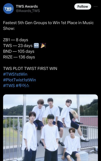The height and width of the screenshot is (161, 101).
Task: Select the 'TWS — 23 days' text
Action: [18, 46]
